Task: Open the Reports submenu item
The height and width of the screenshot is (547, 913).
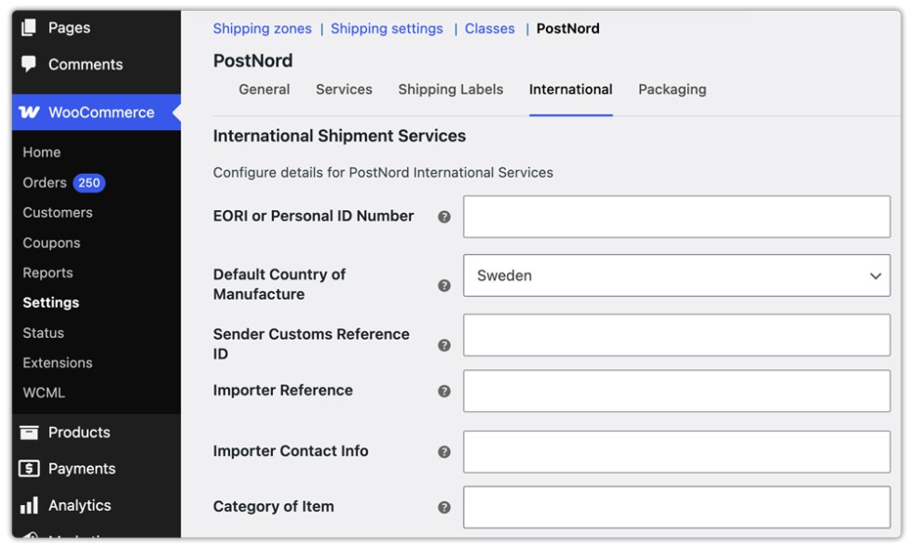Action: [48, 273]
